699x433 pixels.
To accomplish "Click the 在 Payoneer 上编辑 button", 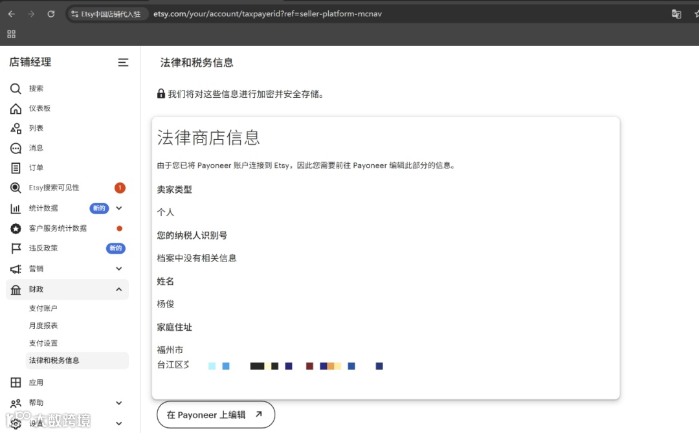I will coord(216,415).
